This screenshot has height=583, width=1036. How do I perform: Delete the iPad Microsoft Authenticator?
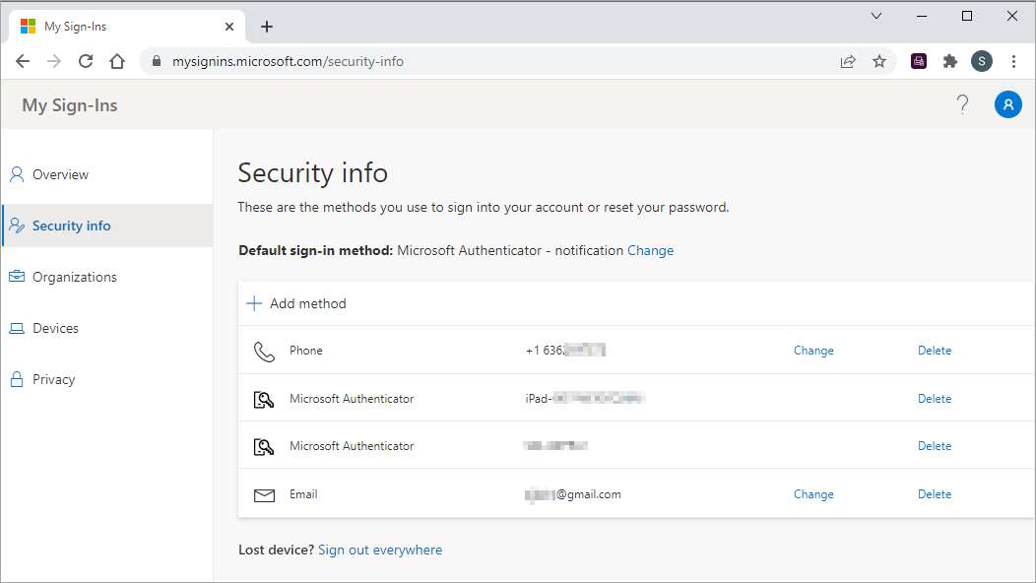935,399
